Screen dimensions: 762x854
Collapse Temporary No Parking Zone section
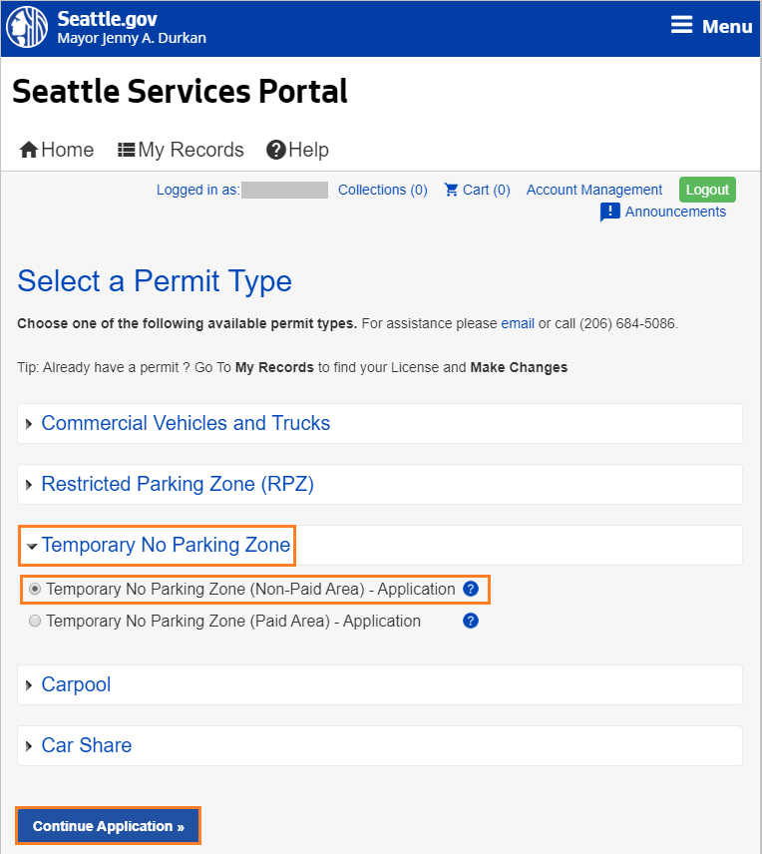166,545
